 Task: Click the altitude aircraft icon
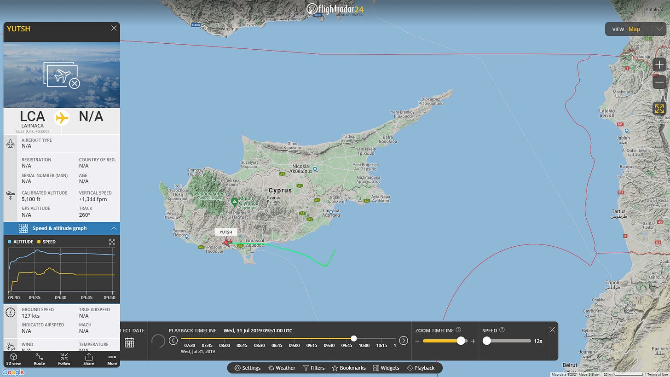click(11, 196)
